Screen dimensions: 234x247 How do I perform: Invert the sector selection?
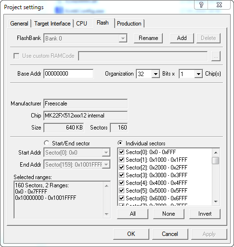tap(205, 214)
